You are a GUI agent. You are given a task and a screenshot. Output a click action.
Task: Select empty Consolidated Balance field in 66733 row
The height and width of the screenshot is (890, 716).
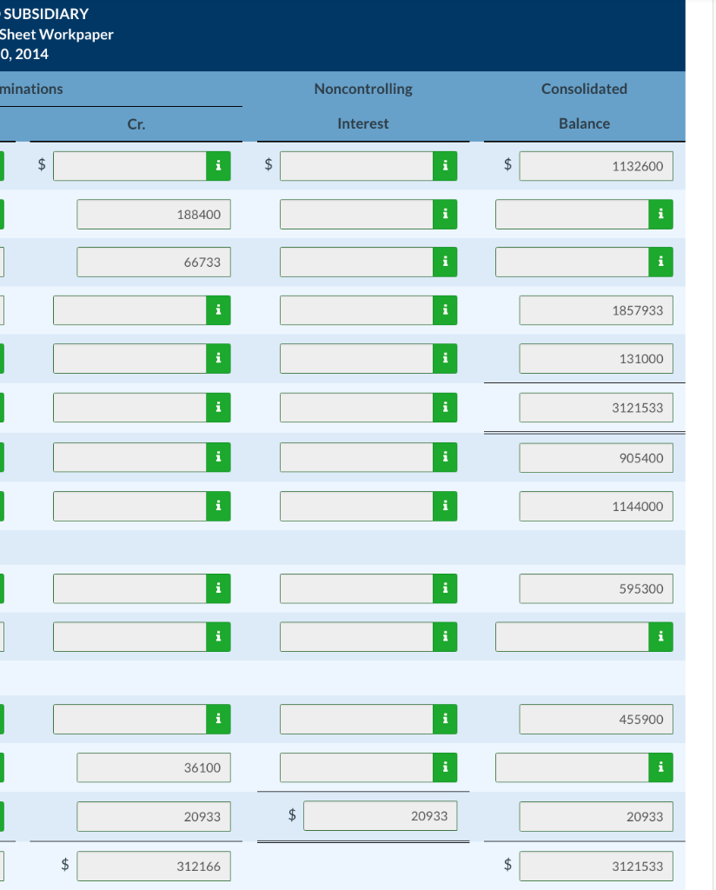[572, 262]
